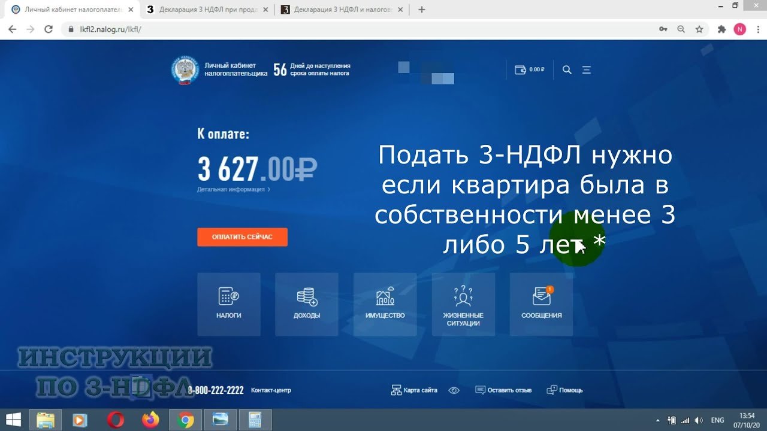Open the hamburger menu in site header
The image size is (767, 431).
(587, 70)
